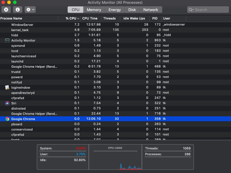Select the kernel_task process row
This screenshot has height=173, width=231.
pos(115,30)
